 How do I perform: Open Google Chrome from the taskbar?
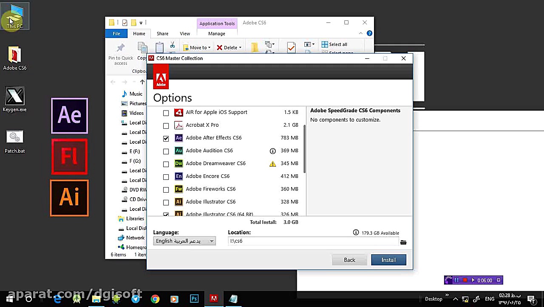tap(155, 299)
